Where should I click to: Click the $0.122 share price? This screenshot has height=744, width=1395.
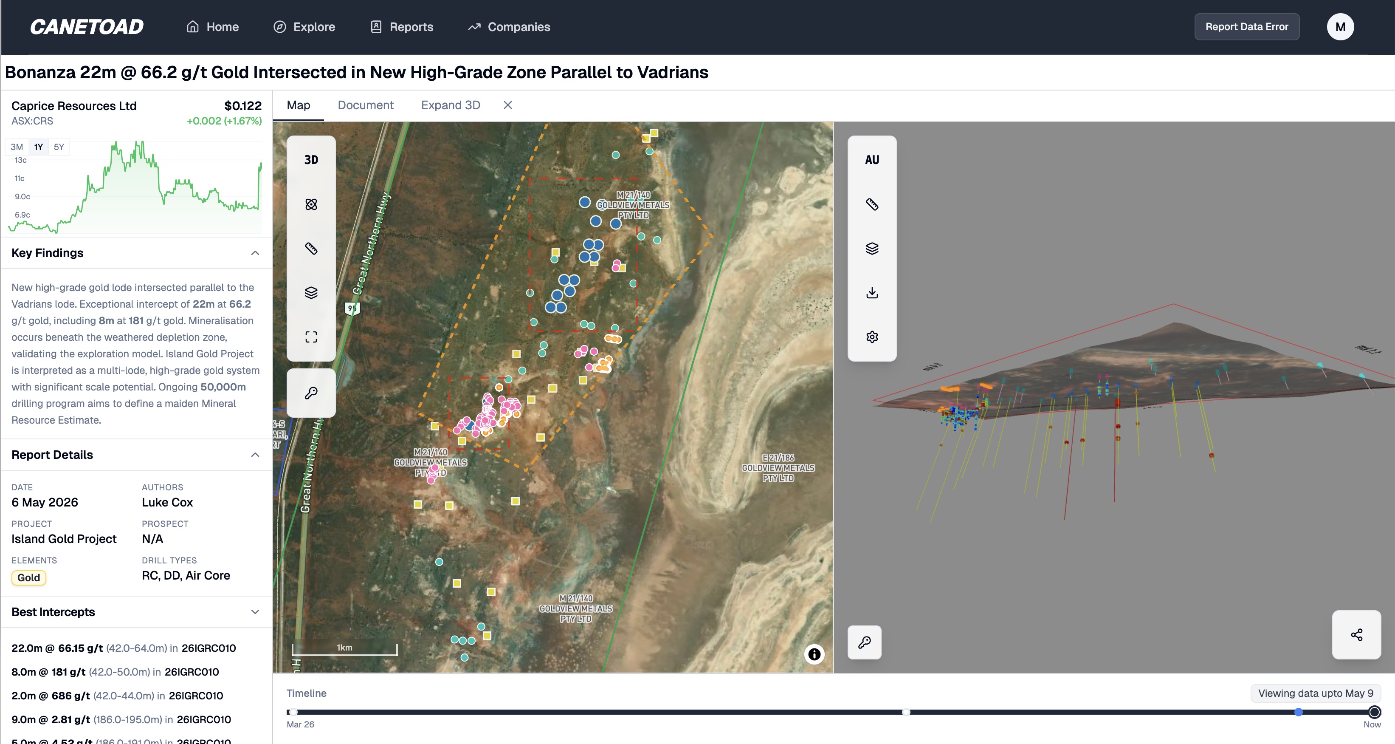tap(242, 106)
